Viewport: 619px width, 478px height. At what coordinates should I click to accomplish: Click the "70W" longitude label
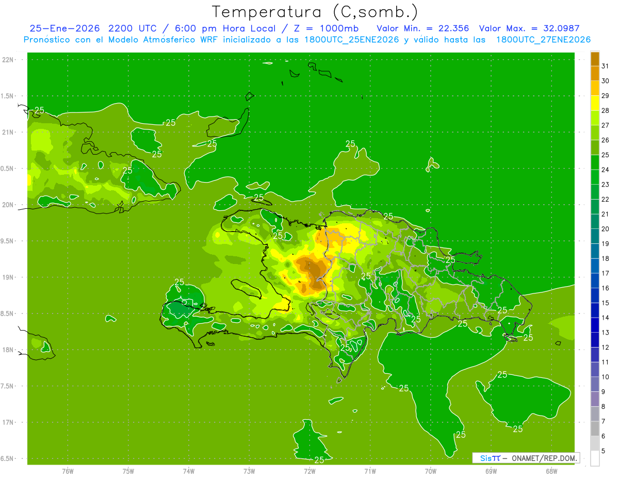point(431,471)
